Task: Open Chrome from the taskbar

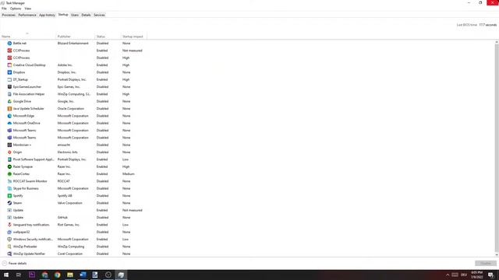Action: click(57, 275)
